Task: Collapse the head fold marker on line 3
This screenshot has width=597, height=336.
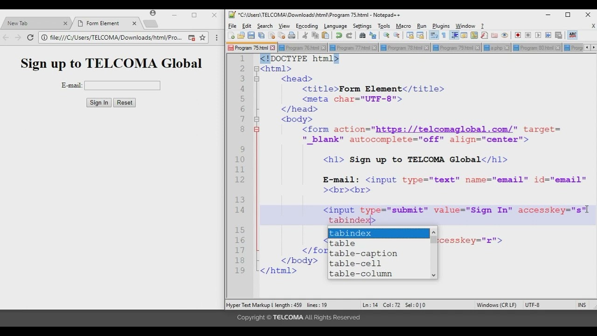Action: [257, 79]
